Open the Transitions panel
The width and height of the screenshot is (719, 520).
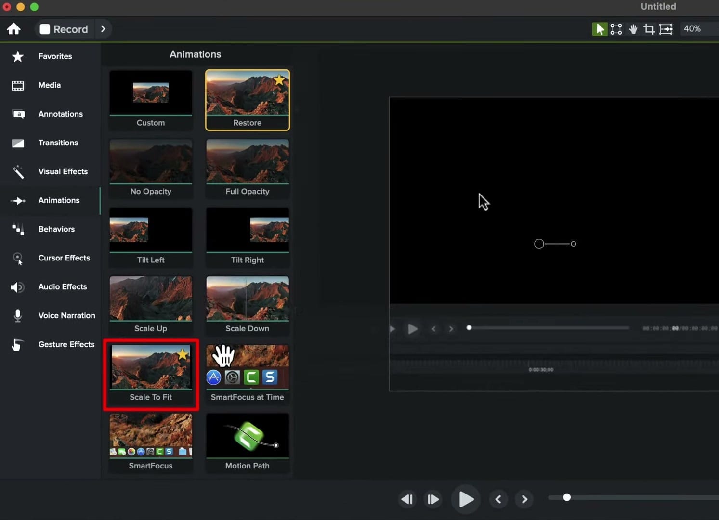click(x=58, y=143)
